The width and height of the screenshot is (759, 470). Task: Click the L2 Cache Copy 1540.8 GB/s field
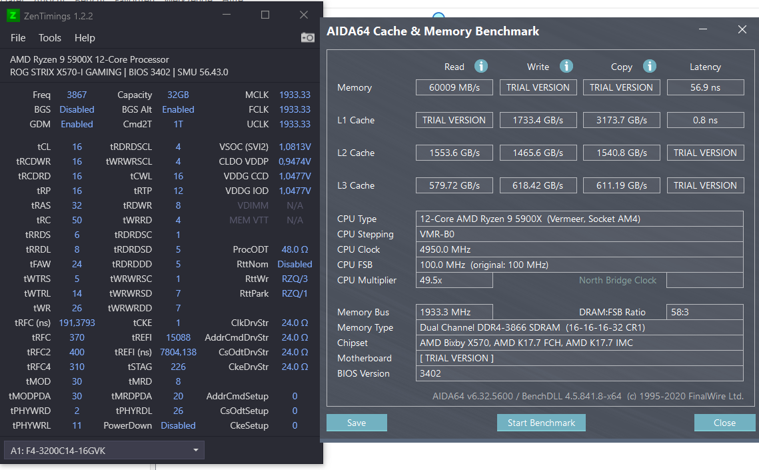(x=622, y=153)
